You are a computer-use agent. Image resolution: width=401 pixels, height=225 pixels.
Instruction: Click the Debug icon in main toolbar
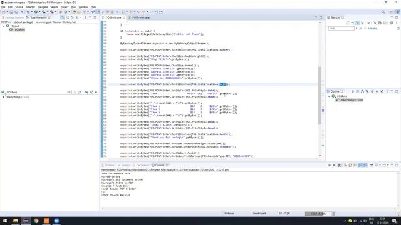point(28,12)
